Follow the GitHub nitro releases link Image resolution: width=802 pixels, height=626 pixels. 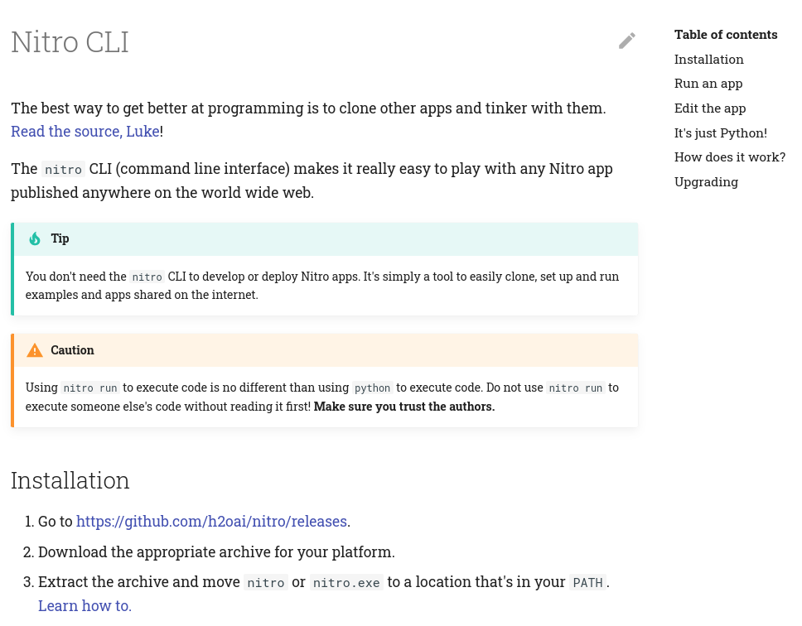pos(211,521)
